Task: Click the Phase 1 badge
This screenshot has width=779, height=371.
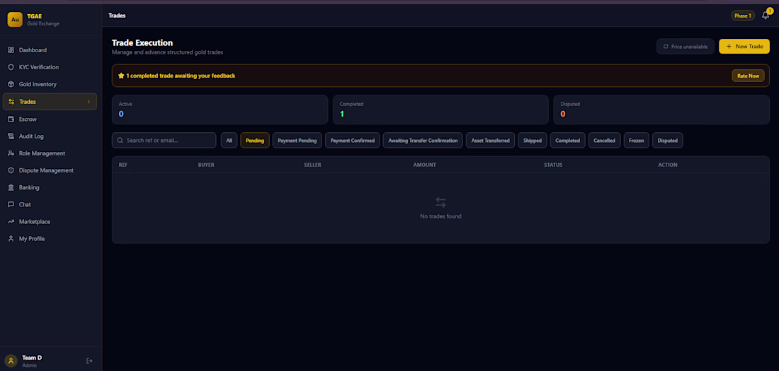Action: pyautogui.click(x=743, y=16)
